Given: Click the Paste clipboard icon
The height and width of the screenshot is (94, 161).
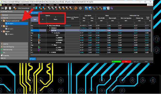Looking at the screenshot, I should (10, 8).
